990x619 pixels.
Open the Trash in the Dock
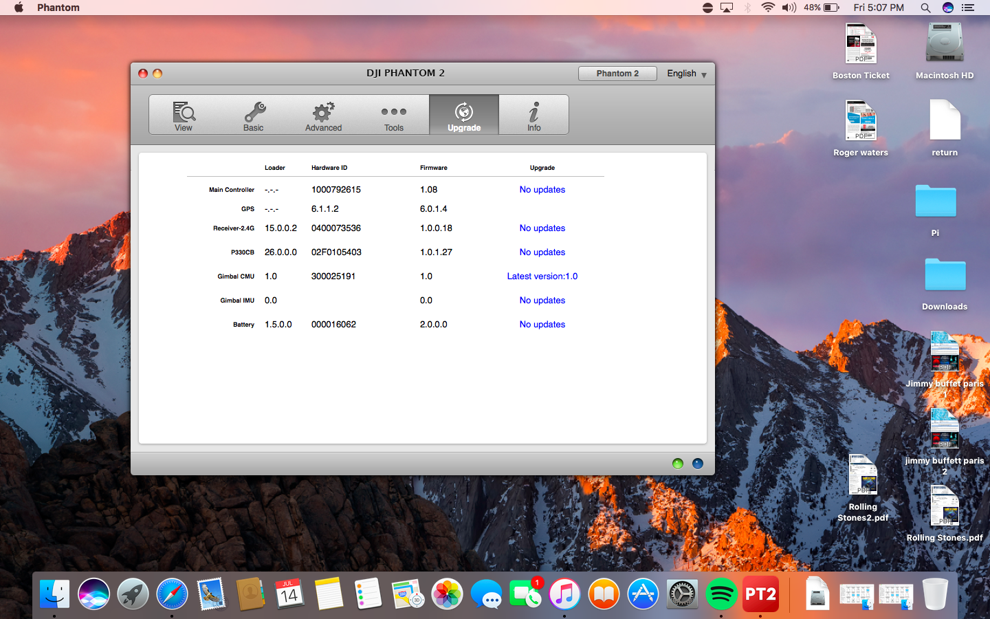point(935,594)
